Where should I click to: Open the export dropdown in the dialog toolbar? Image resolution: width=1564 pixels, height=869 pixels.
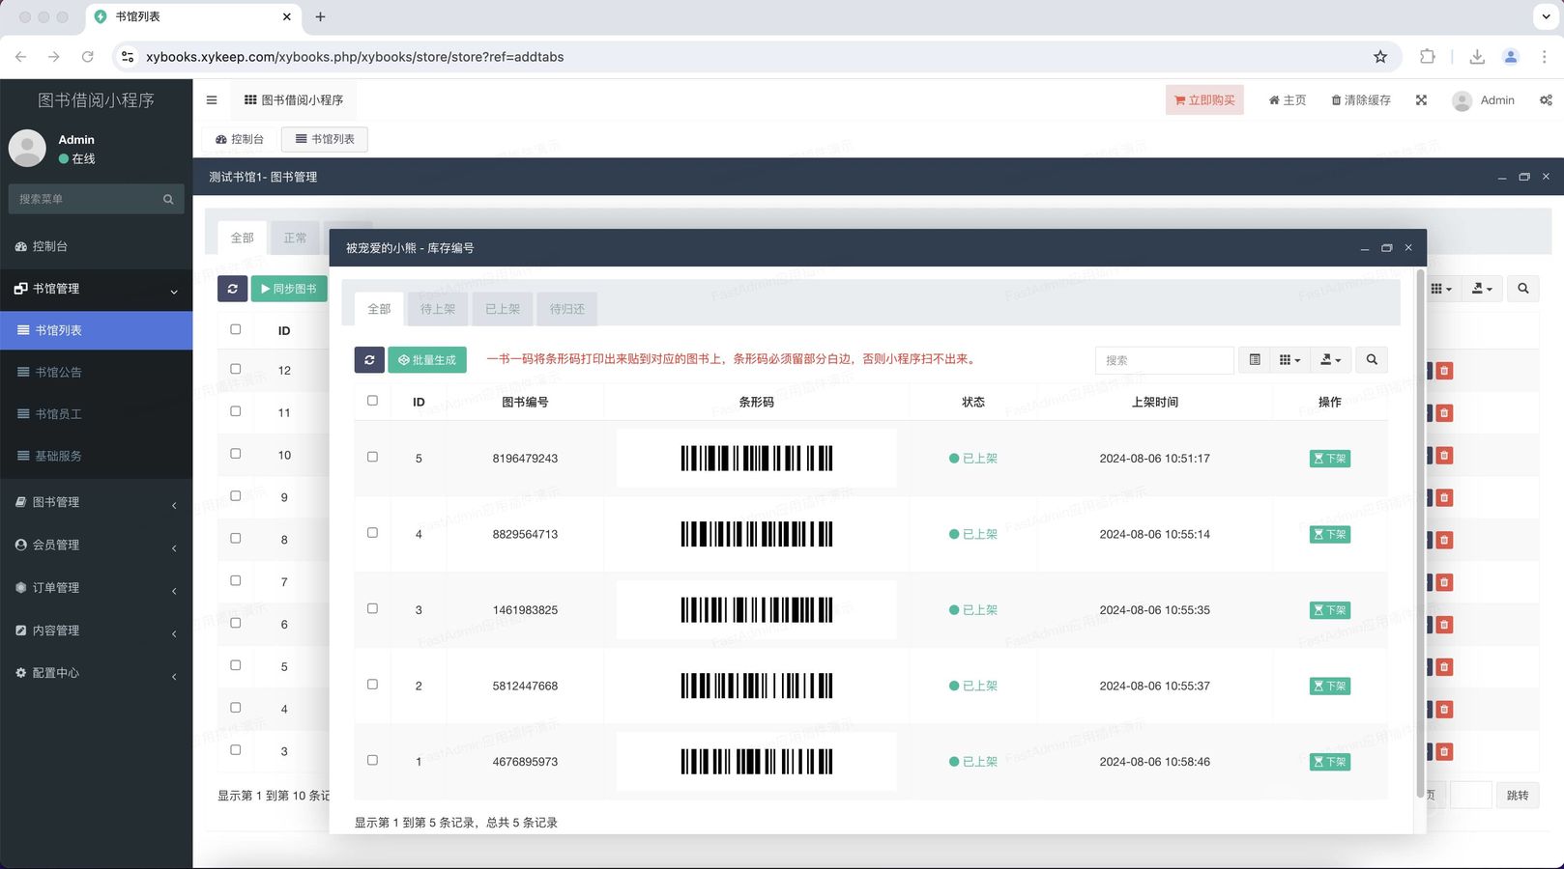[x=1330, y=360]
